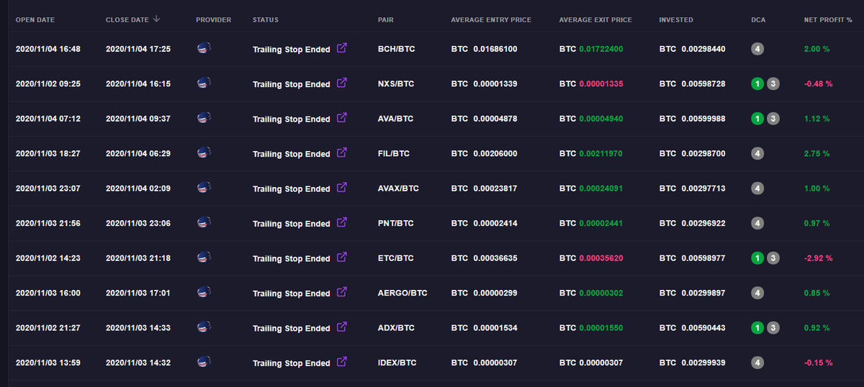Select the FIL/BTC pair cell
864x387 pixels.
point(394,154)
